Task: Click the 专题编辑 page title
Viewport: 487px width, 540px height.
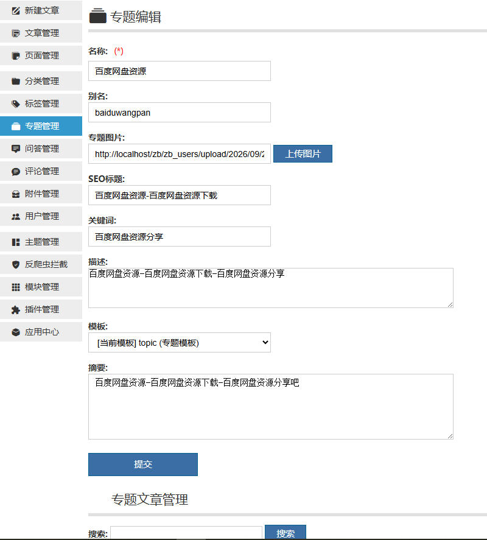Action: point(136,16)
